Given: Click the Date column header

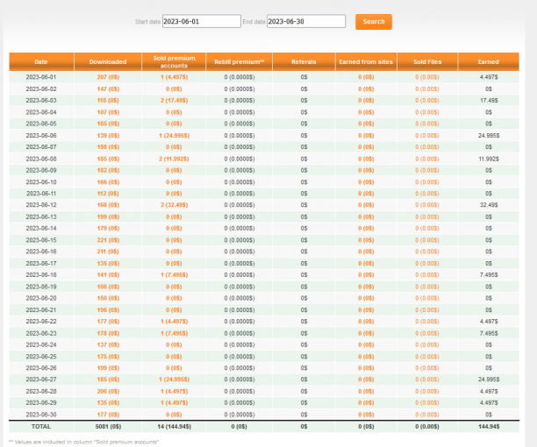Looking at the screenshot, I should tap(41, 62).
